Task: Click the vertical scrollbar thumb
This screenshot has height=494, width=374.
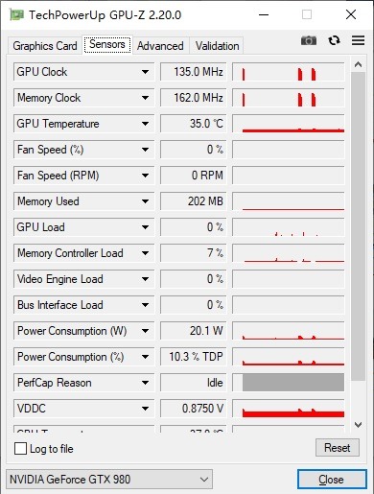Action: point(358,226)
